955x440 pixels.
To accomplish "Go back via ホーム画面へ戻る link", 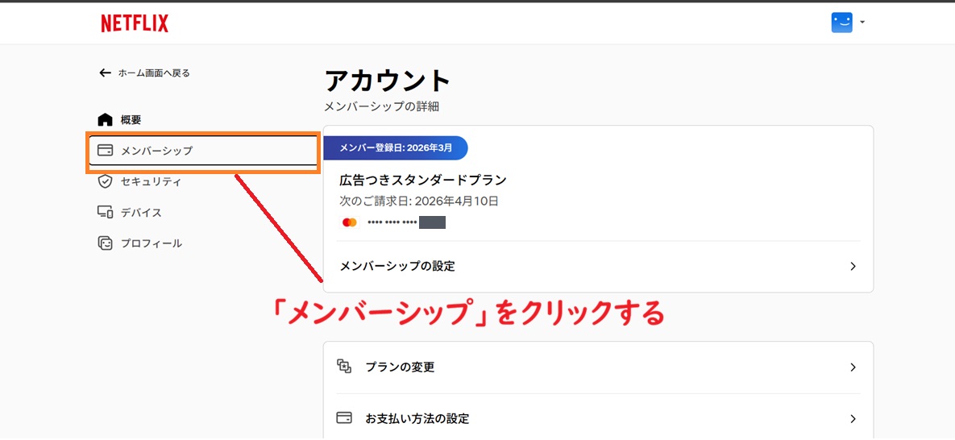I will pyautogui.click(x=153, y=73).
